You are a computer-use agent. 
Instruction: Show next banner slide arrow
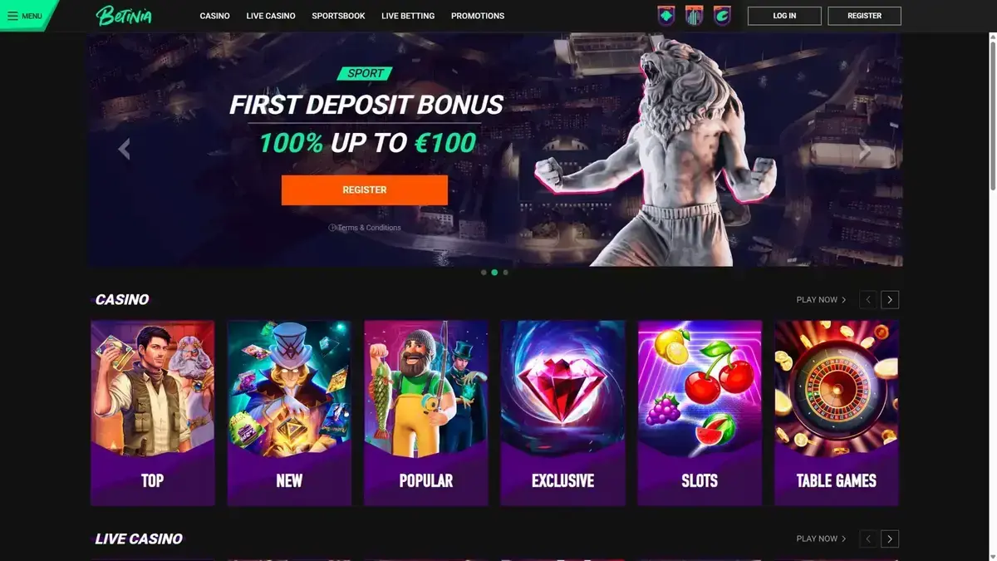point(865,150)
